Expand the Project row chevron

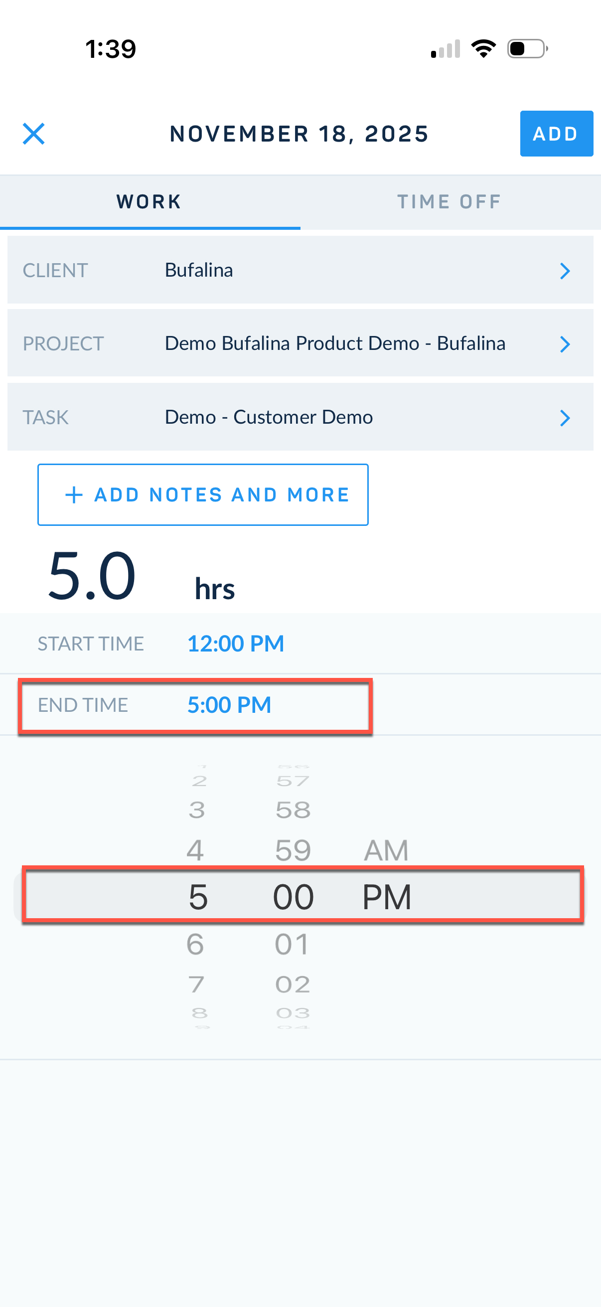point(565,344)
